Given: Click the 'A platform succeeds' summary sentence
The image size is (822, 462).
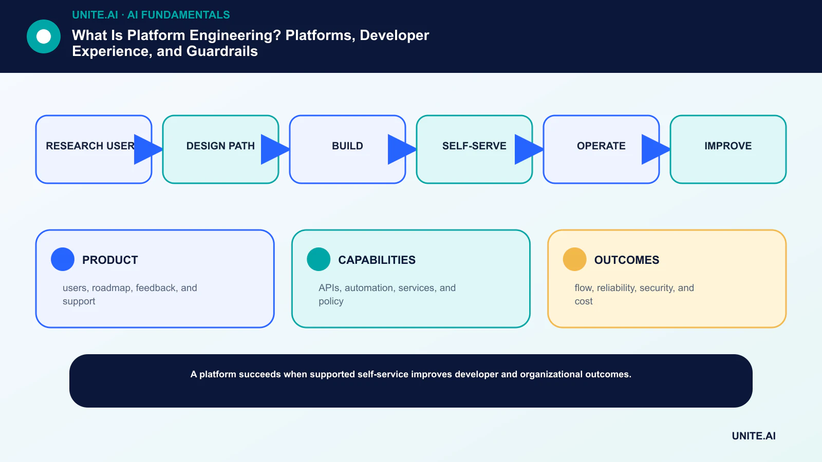Looking at the screenshot, I should pos(411,374).
